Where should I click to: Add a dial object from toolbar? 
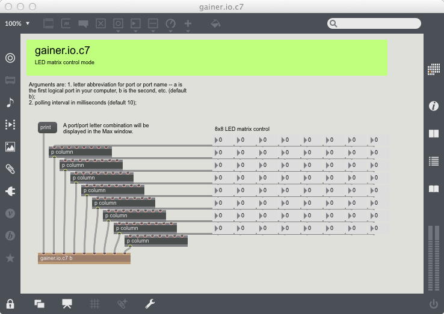point(170,24)
